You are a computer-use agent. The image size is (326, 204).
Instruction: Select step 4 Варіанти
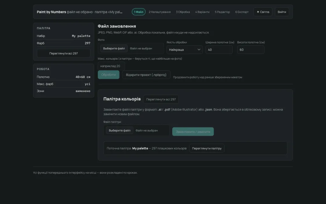[x=202, y=12]
